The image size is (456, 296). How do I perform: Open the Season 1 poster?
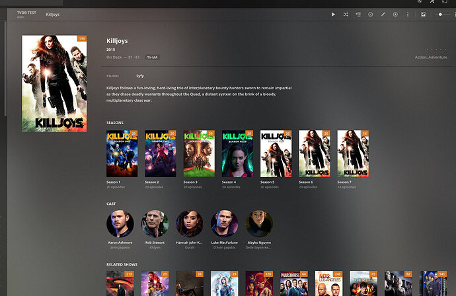(122, 153)
